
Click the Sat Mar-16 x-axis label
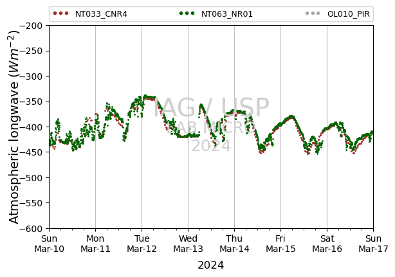pos(327,244)
